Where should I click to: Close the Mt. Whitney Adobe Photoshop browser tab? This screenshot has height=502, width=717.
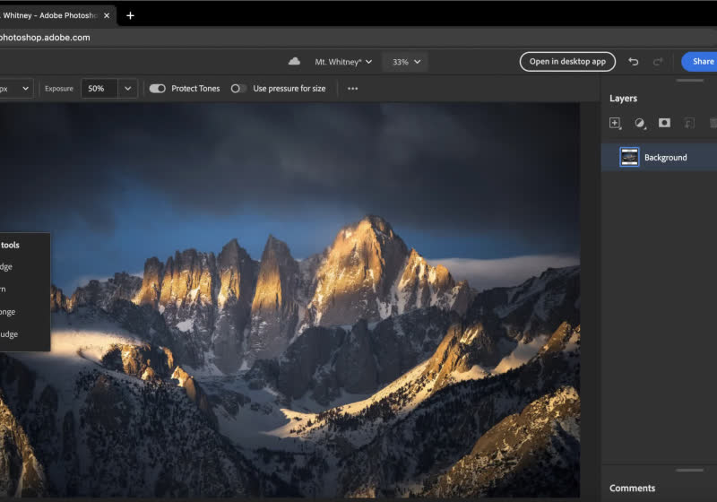click(x=107, y=15)
